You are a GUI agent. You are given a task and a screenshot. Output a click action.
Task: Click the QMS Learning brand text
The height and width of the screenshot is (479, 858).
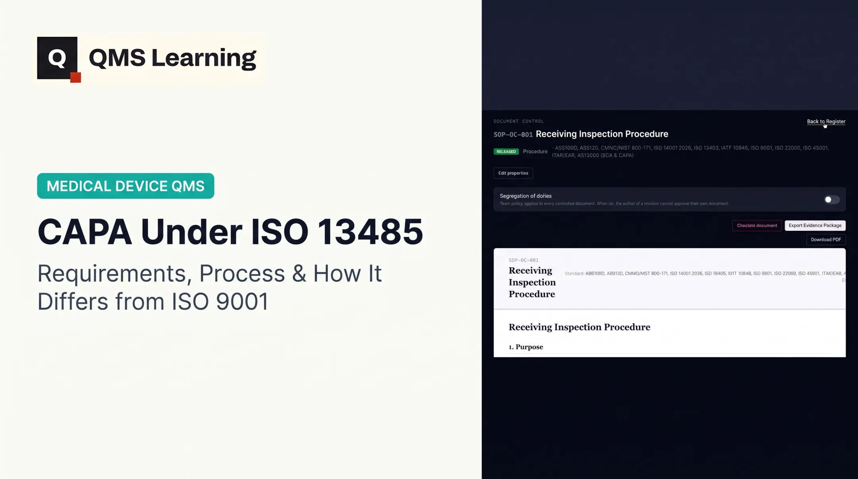point(172,58)
